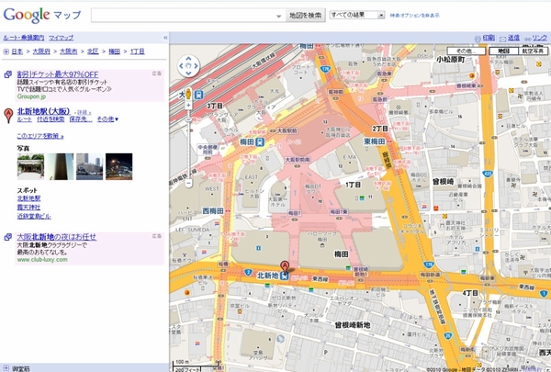This screenshot has width=551, height=372.
Task: Click the 付近を検索 link
Action: click(x=51, y=119)
